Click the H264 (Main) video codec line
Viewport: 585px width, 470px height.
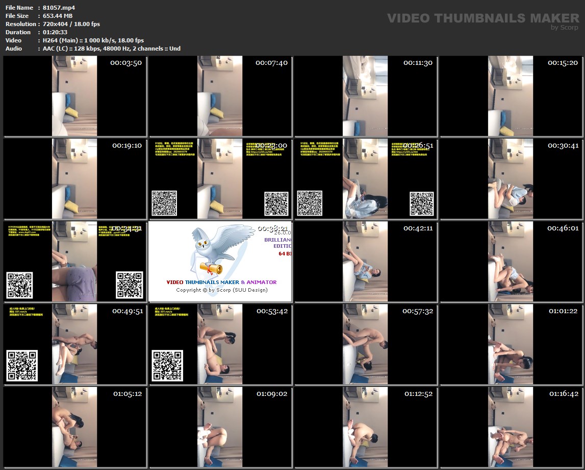93,40
